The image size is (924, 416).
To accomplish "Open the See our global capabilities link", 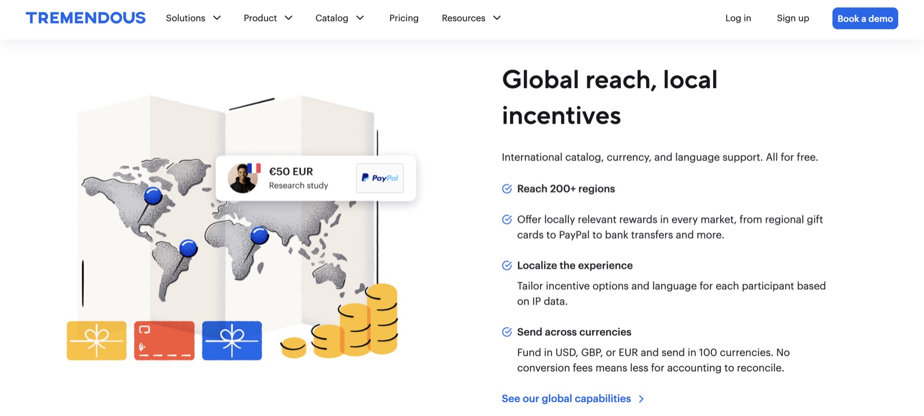I will pyautogui.click(x=573, y=399).
